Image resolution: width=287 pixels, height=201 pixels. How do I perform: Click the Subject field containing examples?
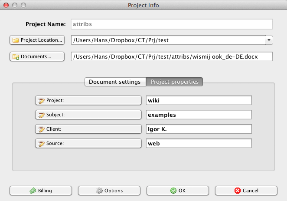[x=199, y=115]
